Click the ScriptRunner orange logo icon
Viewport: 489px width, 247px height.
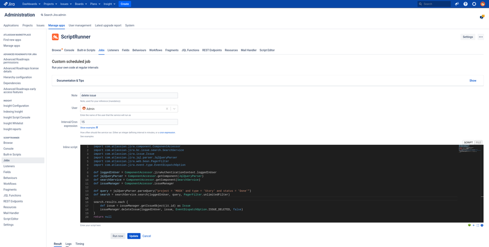[x=55, y=37]
